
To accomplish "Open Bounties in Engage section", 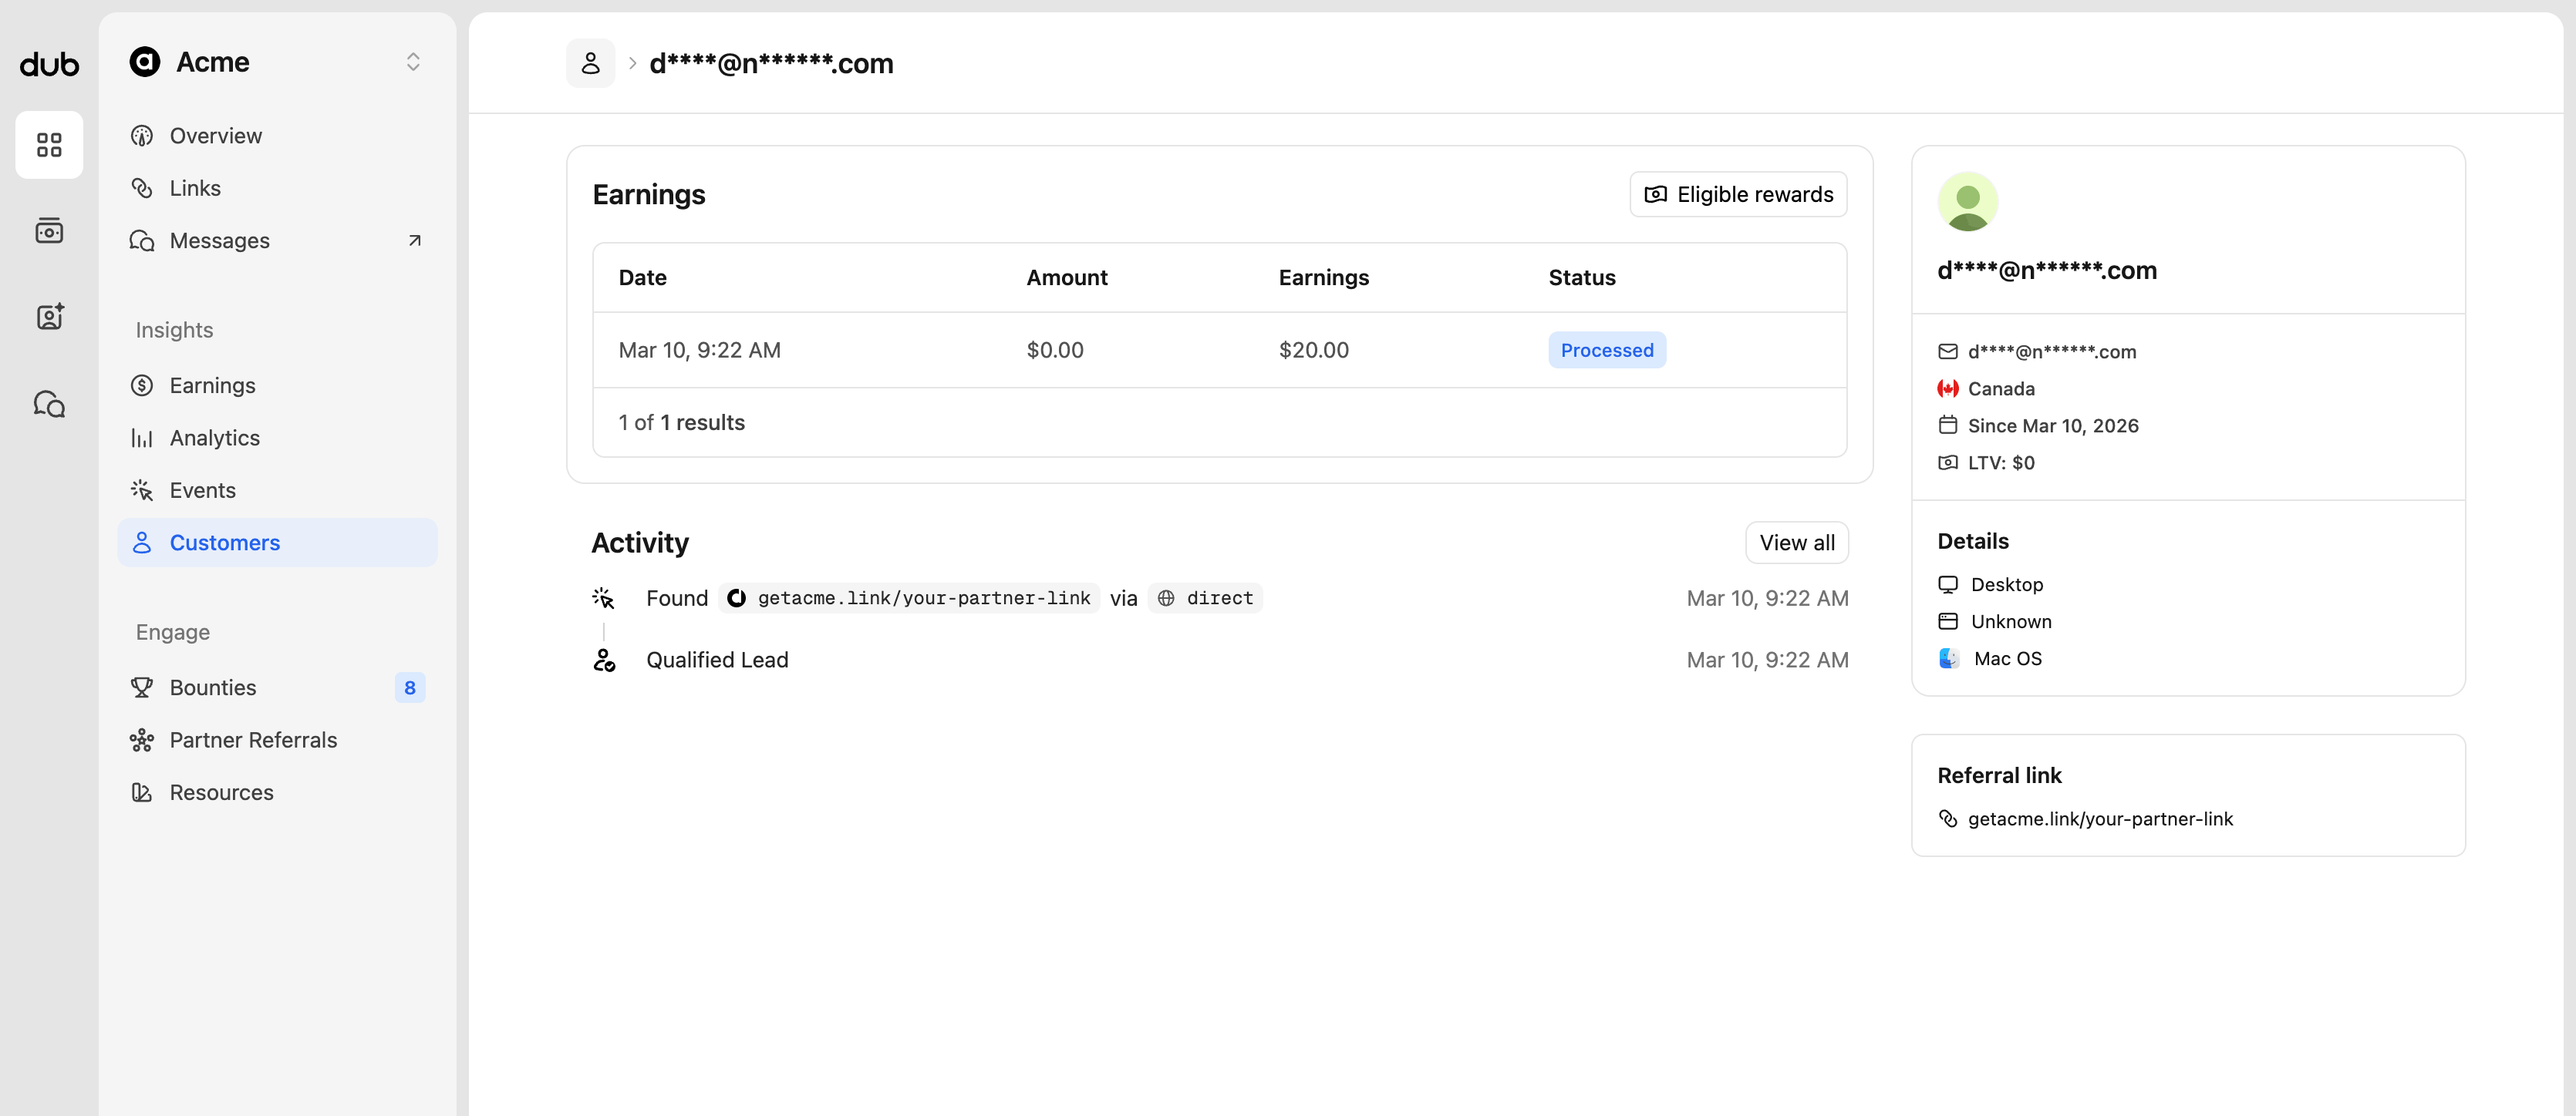I will click(278, 687).
